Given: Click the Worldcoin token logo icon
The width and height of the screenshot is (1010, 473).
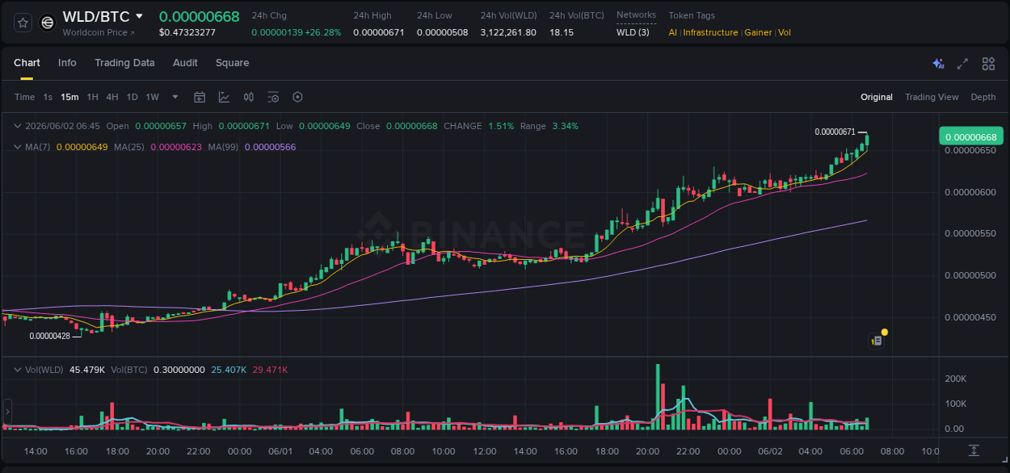Looking at the screenshot, I should tap(48, 23).
